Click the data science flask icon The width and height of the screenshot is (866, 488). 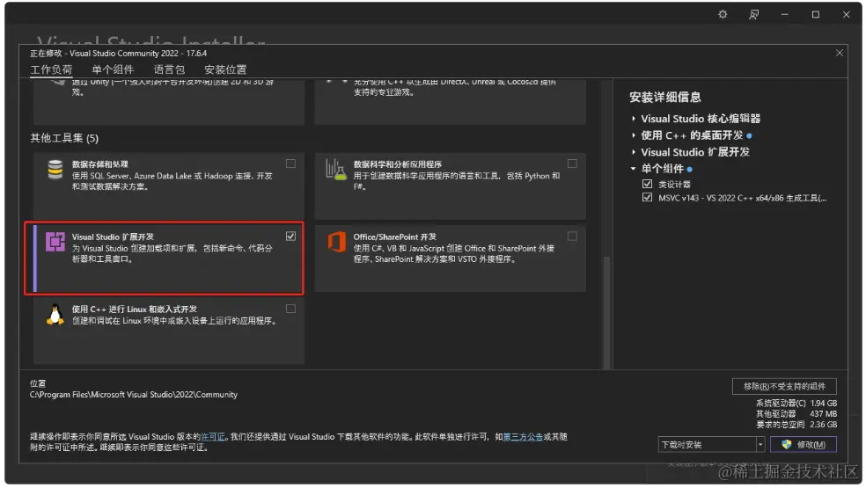coord(336,170)
